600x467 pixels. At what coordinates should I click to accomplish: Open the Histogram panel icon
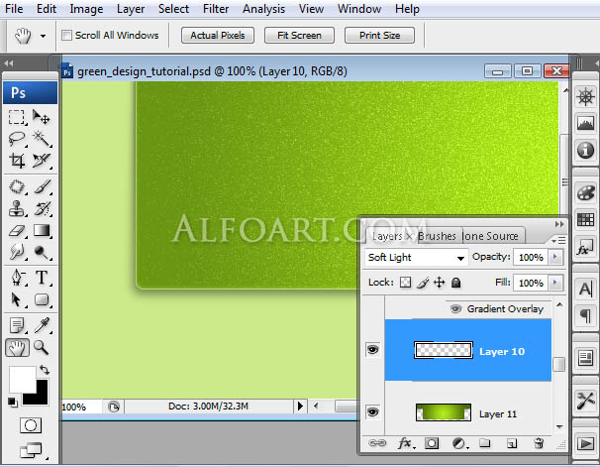585,123
